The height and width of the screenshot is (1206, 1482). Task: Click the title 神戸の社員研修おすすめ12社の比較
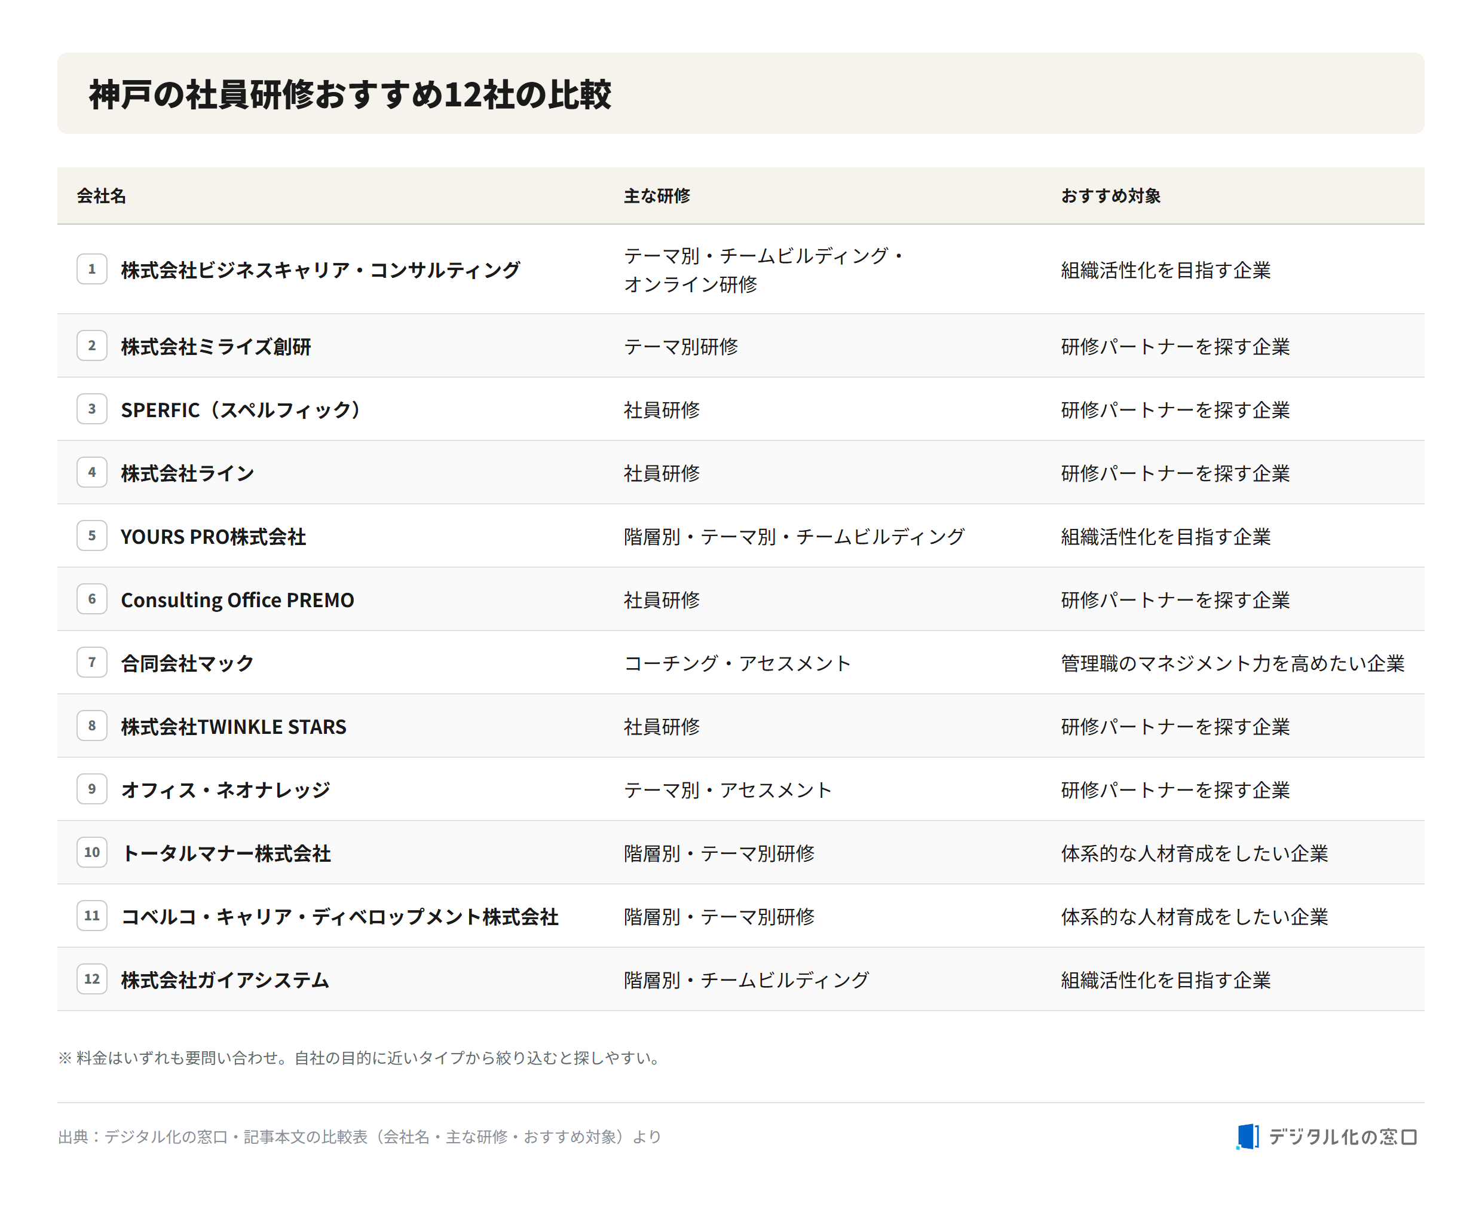pos(350,94)
